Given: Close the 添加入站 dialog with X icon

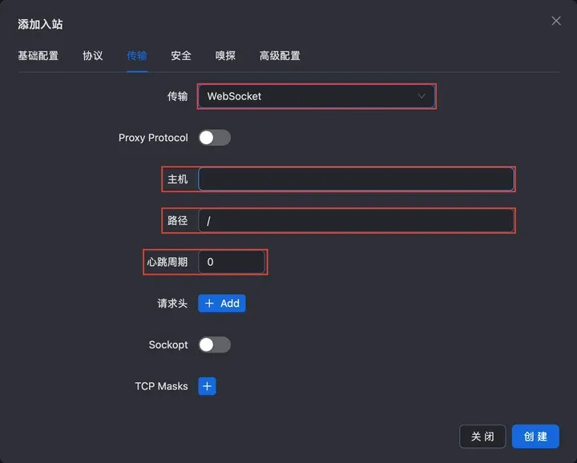Looking at the screenshot, I should pyautogui.click(x=556, y=21).
